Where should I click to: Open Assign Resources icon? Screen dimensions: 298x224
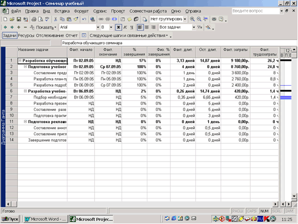[136, 19]
